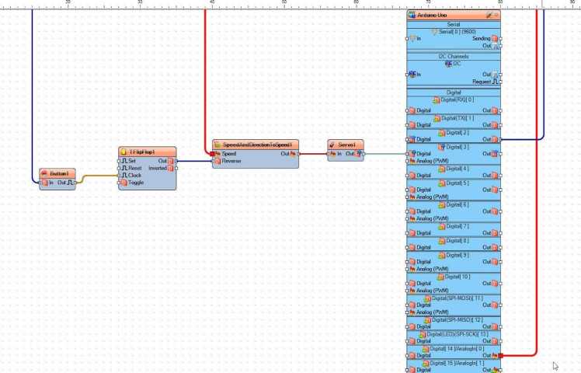Click the Serial section header
This screenshot has width=581, height=373.
[454, 24]
